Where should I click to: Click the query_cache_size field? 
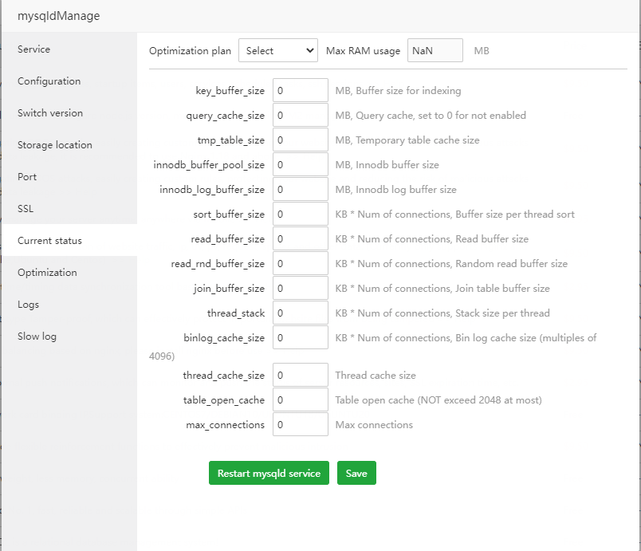click(x=300, y=116)
